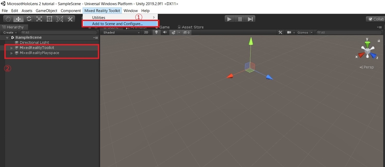Open the File menu
Image resolution: width=385 pixels, height=167 pixels.
point(5,11)
